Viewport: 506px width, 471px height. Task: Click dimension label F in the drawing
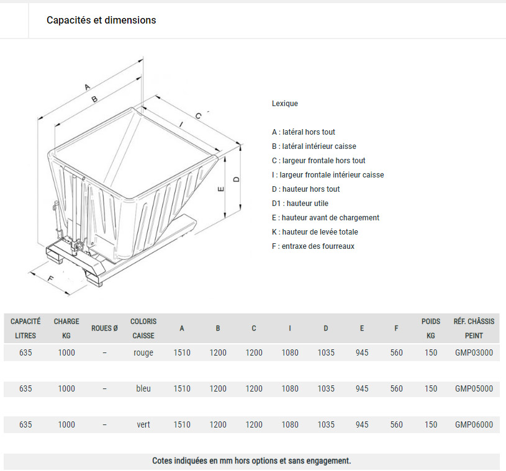tap(51, 279)
